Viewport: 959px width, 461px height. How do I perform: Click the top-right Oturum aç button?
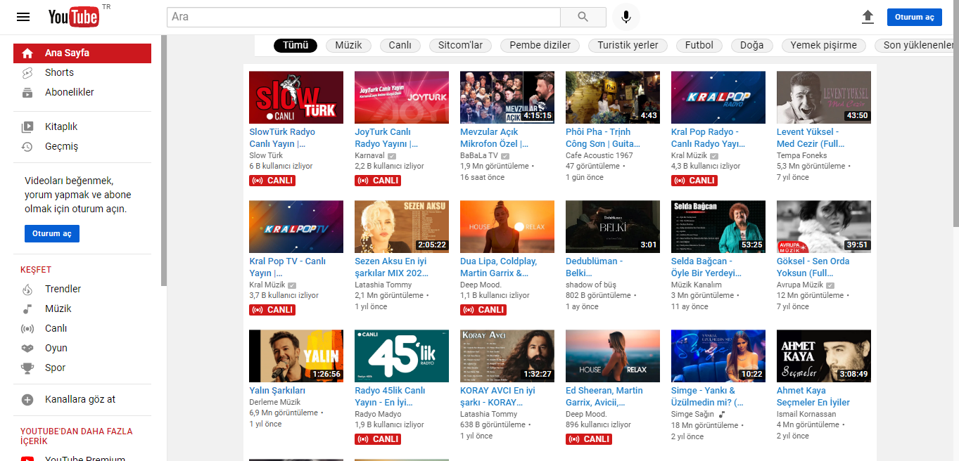pos(914,17)
